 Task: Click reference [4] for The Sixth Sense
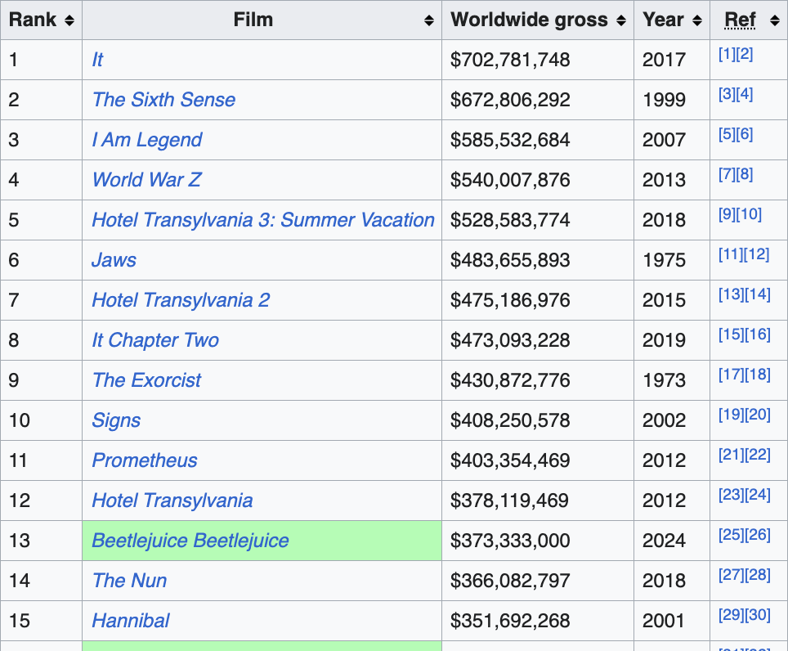pyautogui.click(x=745, y=94)
